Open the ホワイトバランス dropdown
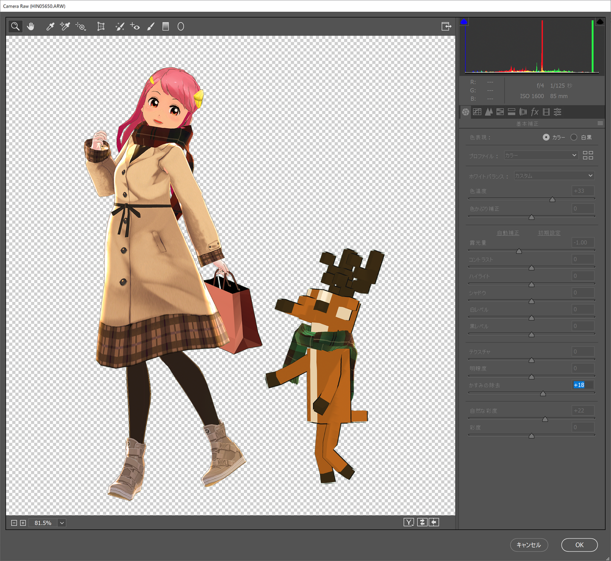Image resolution: width=611 pixels, height=561 pixels. 554,176
